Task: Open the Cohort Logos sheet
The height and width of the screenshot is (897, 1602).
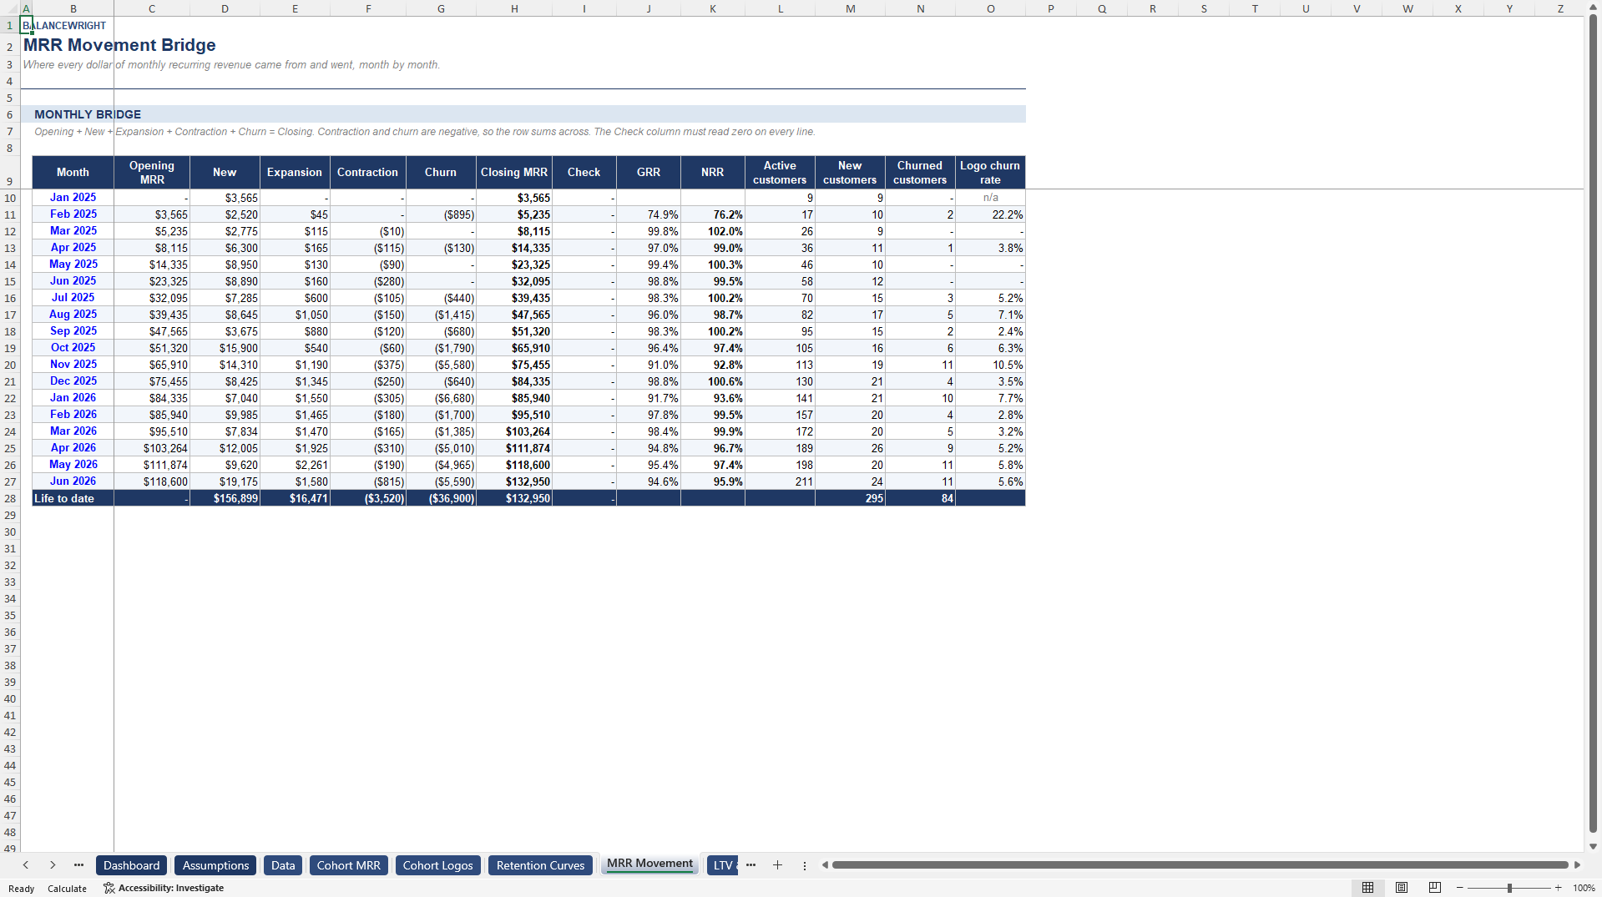Action: [x=437, y=865]
